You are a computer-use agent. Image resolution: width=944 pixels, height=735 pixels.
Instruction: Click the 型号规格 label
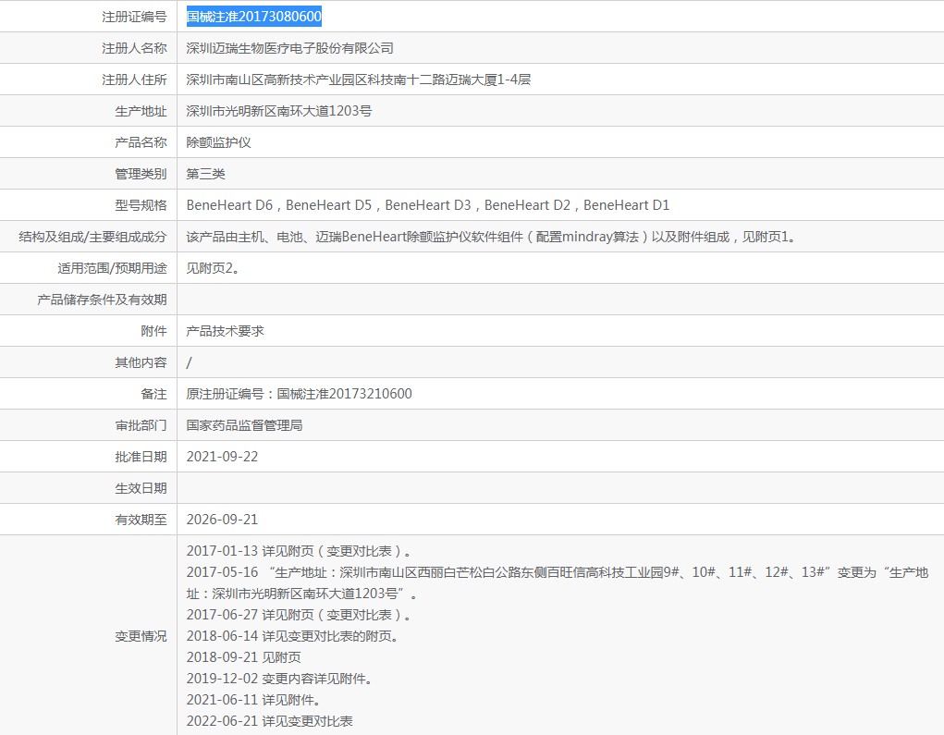[x=141, y=205]
